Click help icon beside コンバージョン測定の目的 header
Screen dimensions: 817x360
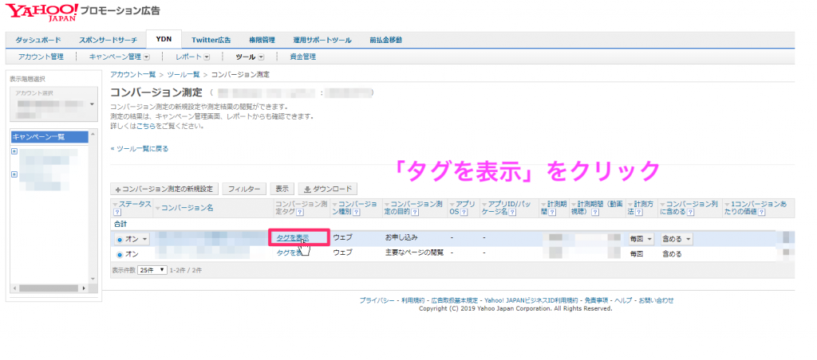414,212
